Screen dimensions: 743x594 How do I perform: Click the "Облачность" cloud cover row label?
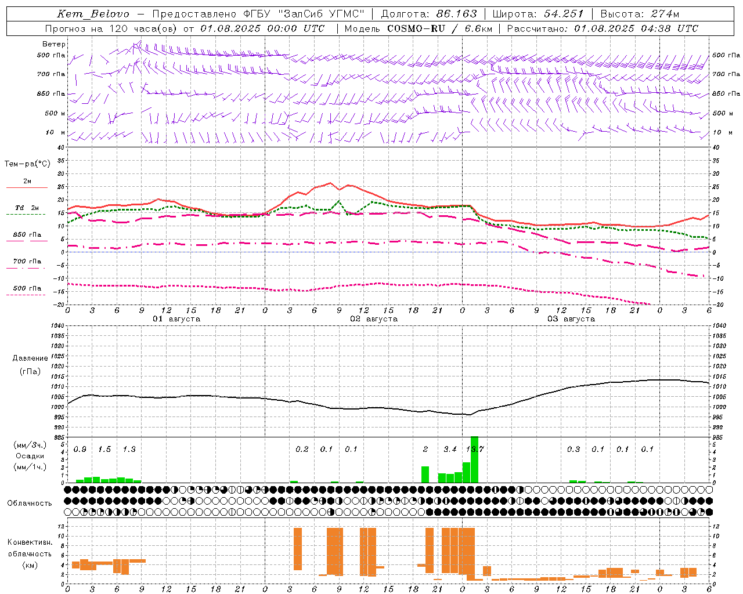point(30,504)
